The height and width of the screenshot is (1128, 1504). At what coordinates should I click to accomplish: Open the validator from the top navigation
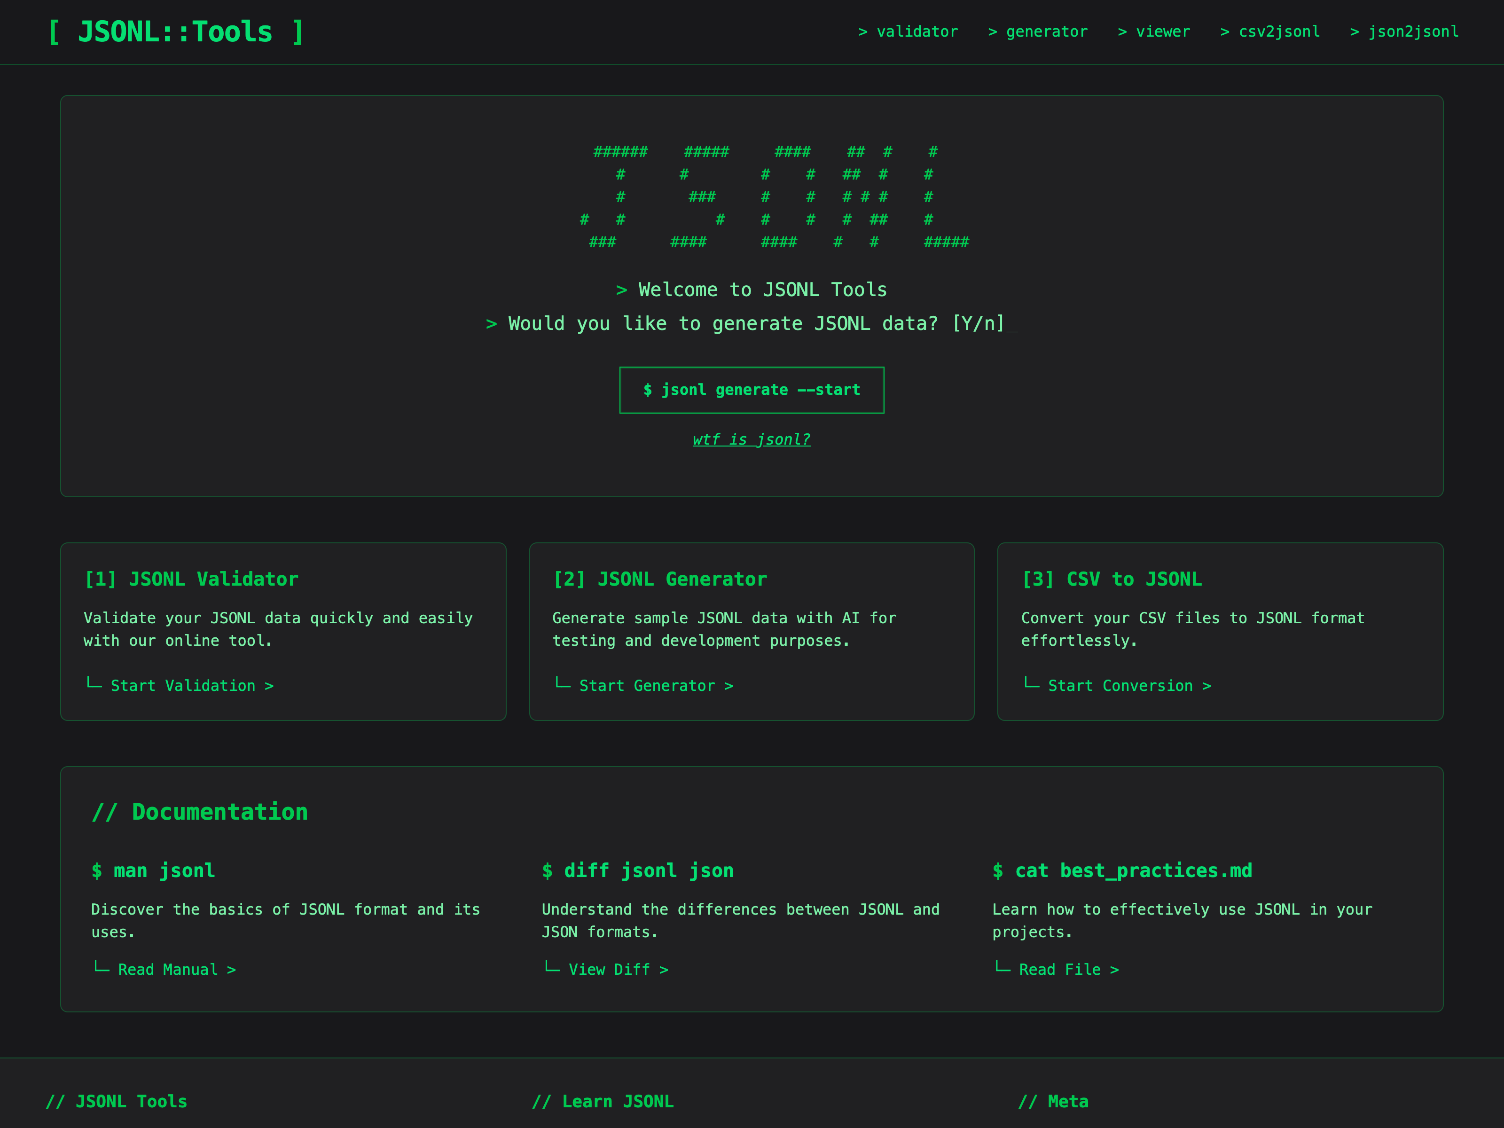(909, 31)
